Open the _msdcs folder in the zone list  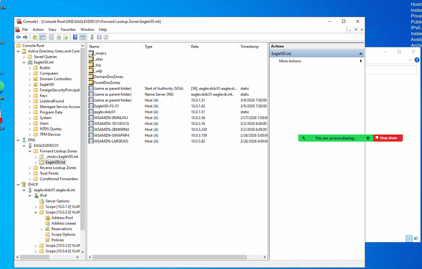[98, 54]
